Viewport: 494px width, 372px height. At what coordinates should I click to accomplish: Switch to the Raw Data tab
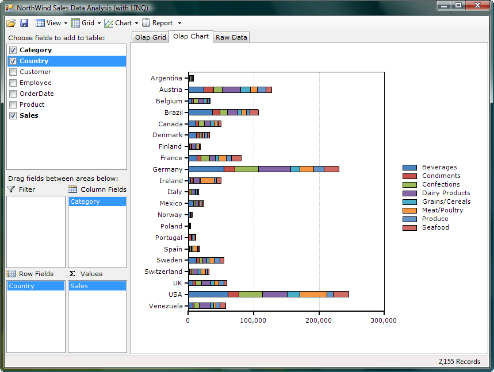click(231, 37)
